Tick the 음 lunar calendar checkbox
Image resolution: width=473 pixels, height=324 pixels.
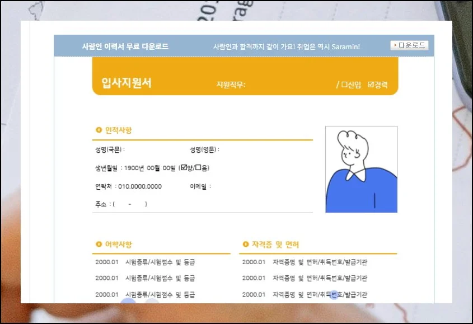(198, 168)
